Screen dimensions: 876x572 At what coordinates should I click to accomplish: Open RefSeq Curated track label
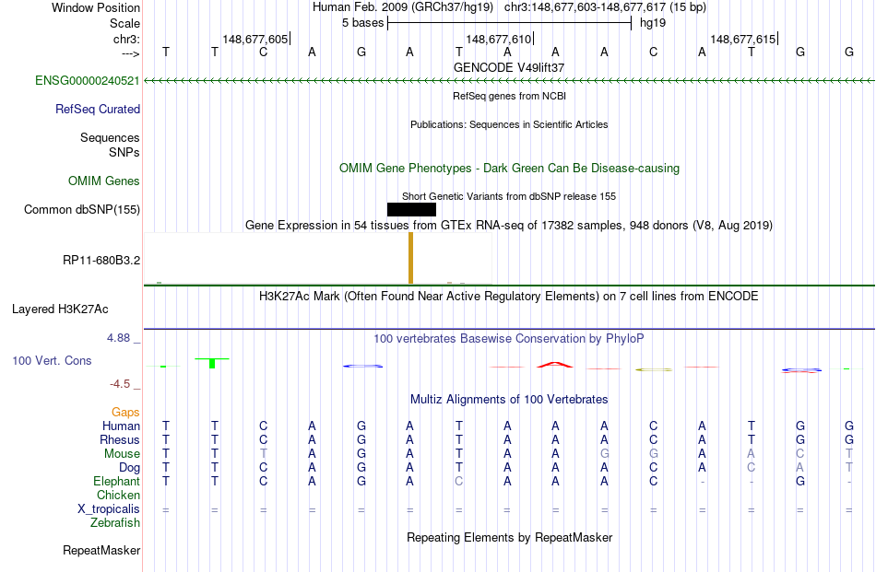tap(98, 109)
